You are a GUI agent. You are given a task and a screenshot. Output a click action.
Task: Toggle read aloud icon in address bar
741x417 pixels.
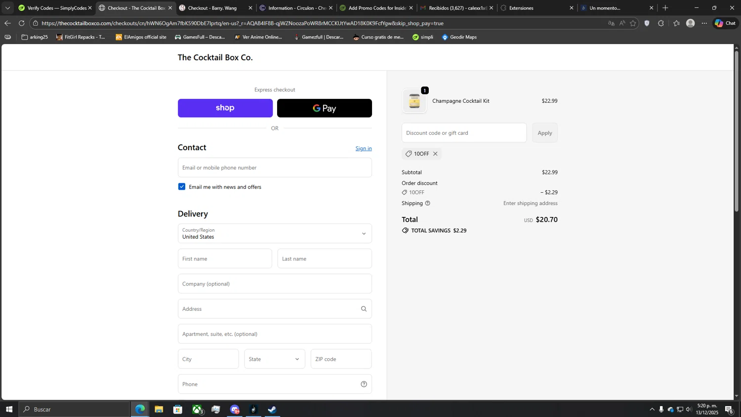tap(622, 23)
